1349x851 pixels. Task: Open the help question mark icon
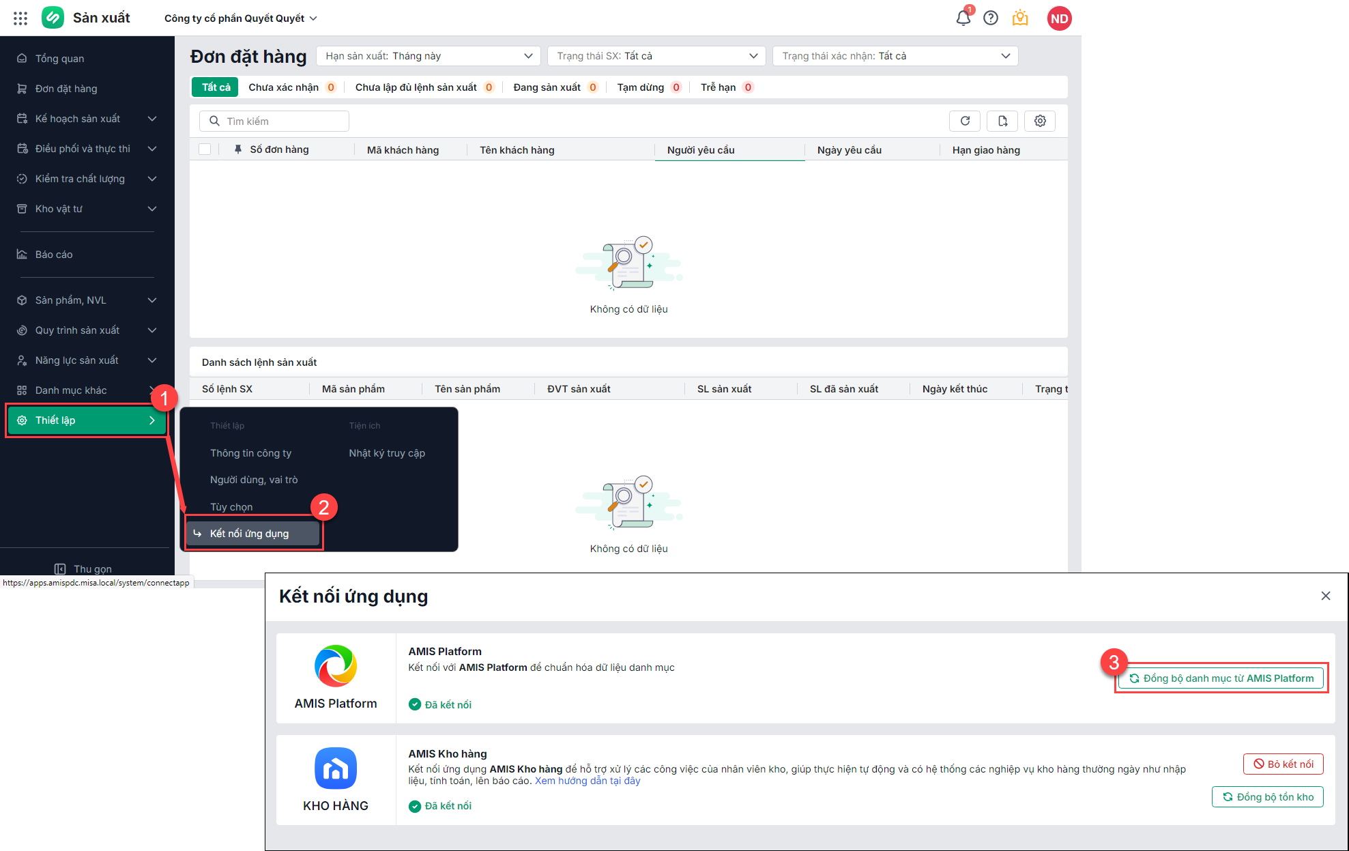point(990,18)
